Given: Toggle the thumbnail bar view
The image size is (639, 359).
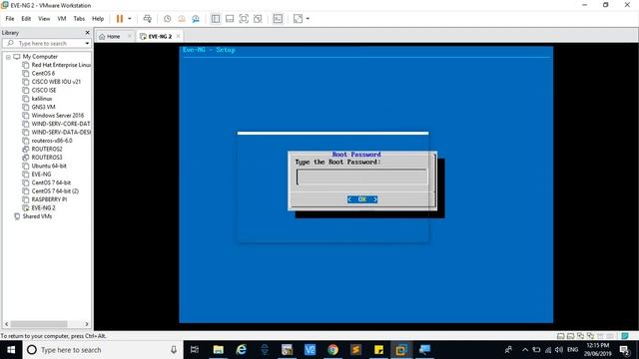Looking at the screenshot, I should pos(230,19).
